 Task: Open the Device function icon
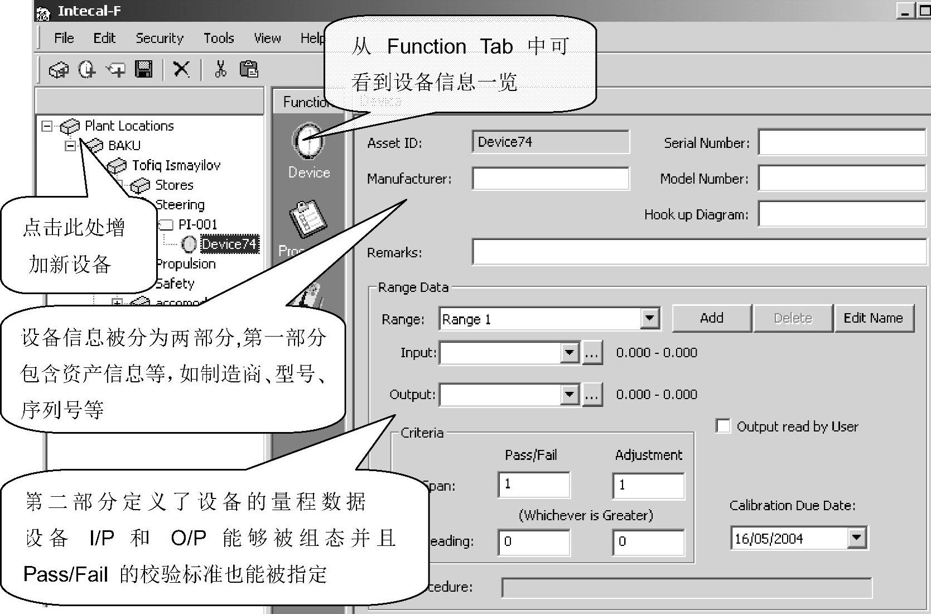coord(308,142)
